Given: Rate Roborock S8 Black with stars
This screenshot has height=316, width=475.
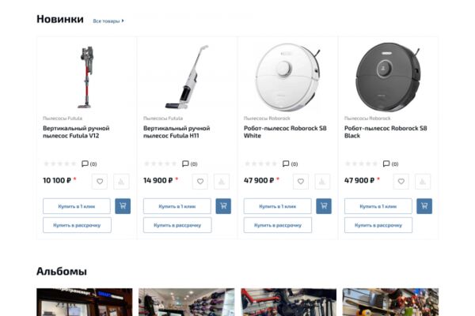Looking at the screenshot, I should [x=362, y=164].
